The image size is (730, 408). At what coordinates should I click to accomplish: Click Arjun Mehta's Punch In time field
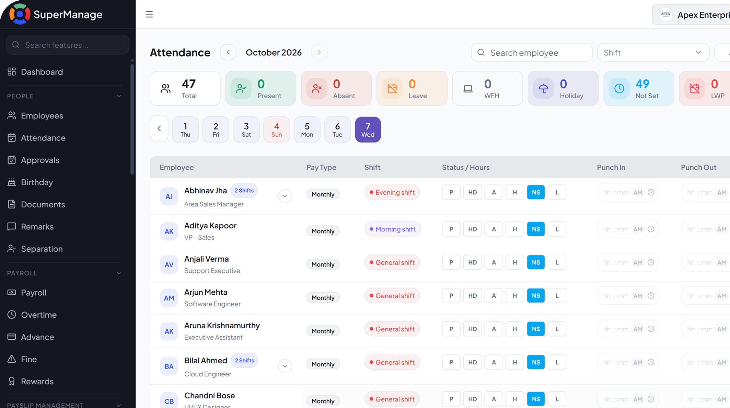click(x=628, y=296)
